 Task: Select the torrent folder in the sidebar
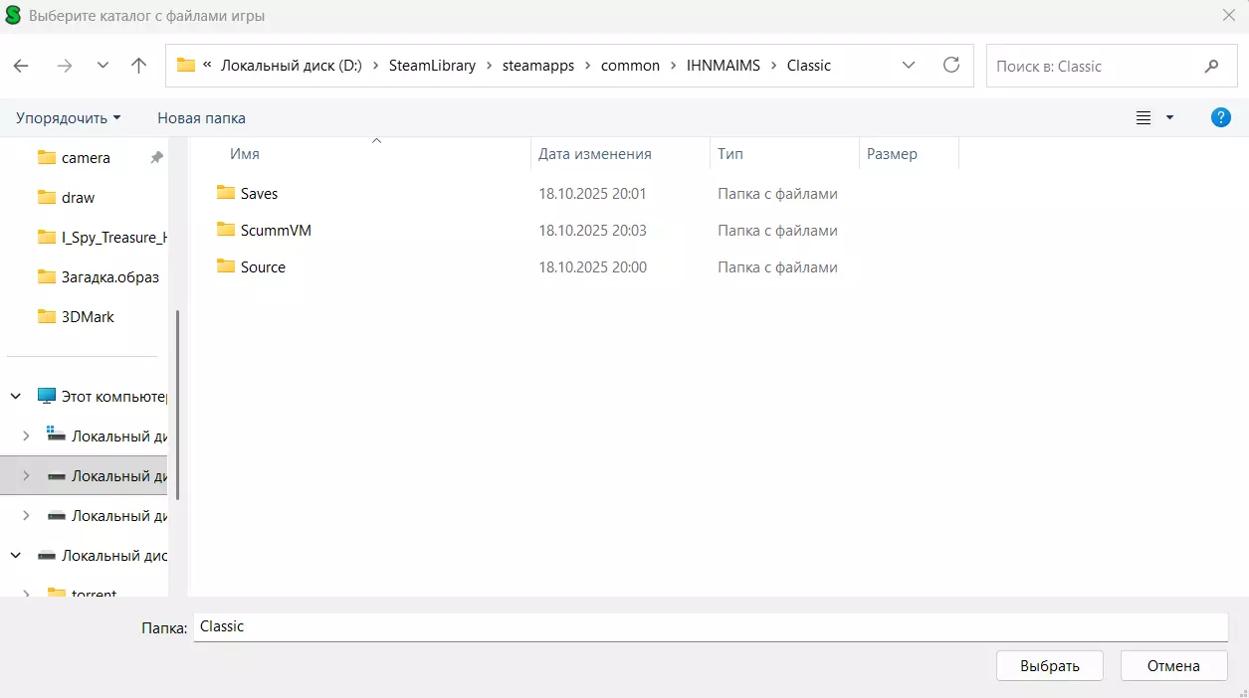[x=94, y=593]
